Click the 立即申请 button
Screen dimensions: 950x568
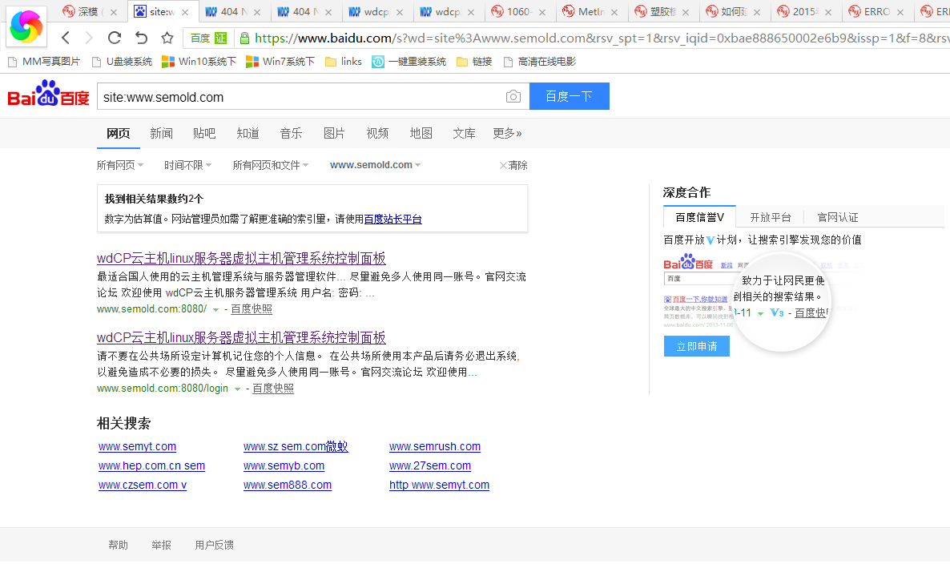(696, 346)
